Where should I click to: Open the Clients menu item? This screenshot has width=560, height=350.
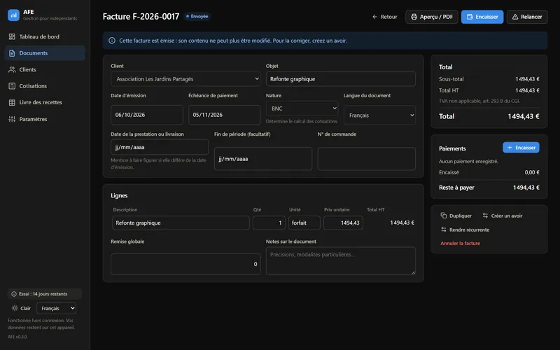pos(45,69)
